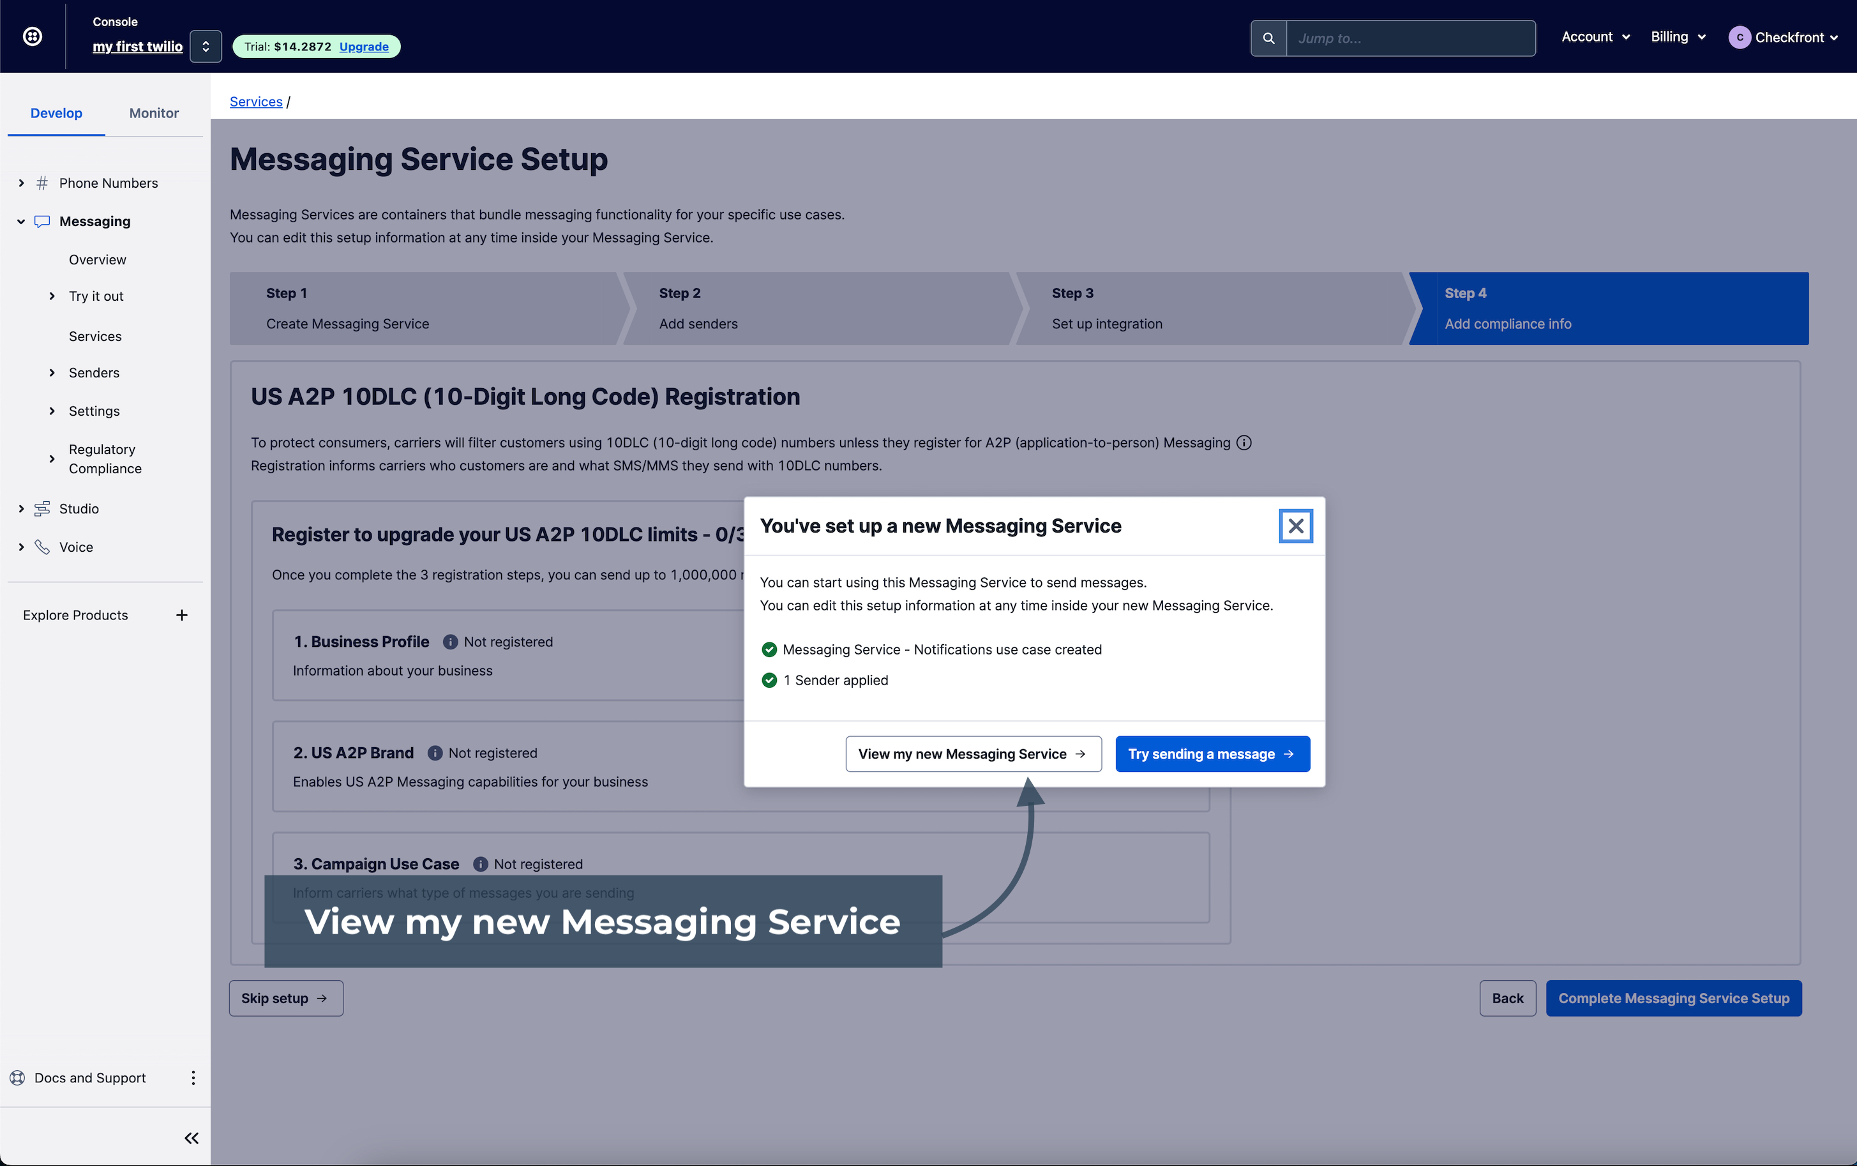This screenshot has height=1166, width=1857.
Task: Click the Skip setup button
Action: (286, 998)
